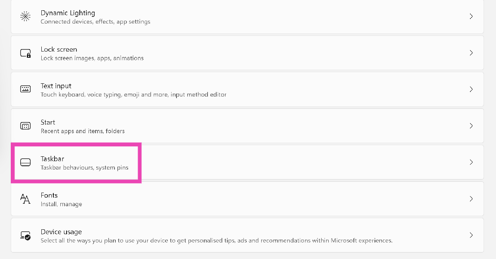Screen dimensions: 496x259
Task: Click the Start menu icon
Action: click(x=25, y=126)
